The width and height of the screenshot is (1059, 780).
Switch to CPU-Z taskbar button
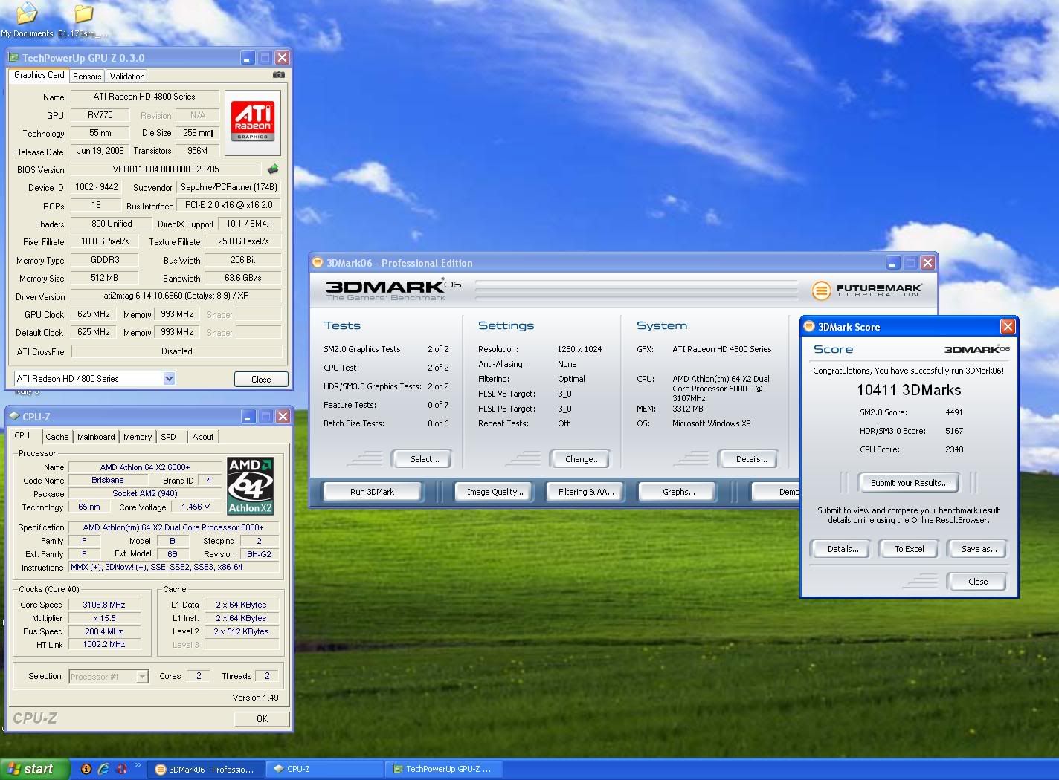(x=324, y=769)
